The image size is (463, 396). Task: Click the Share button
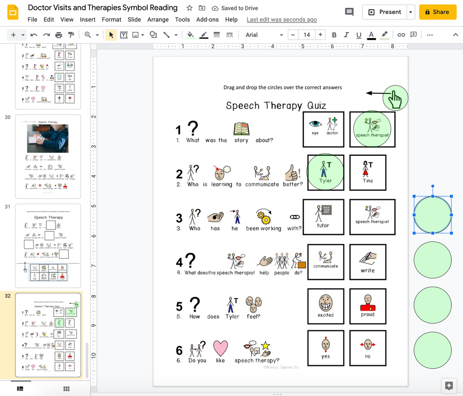(x=438, y=12)
